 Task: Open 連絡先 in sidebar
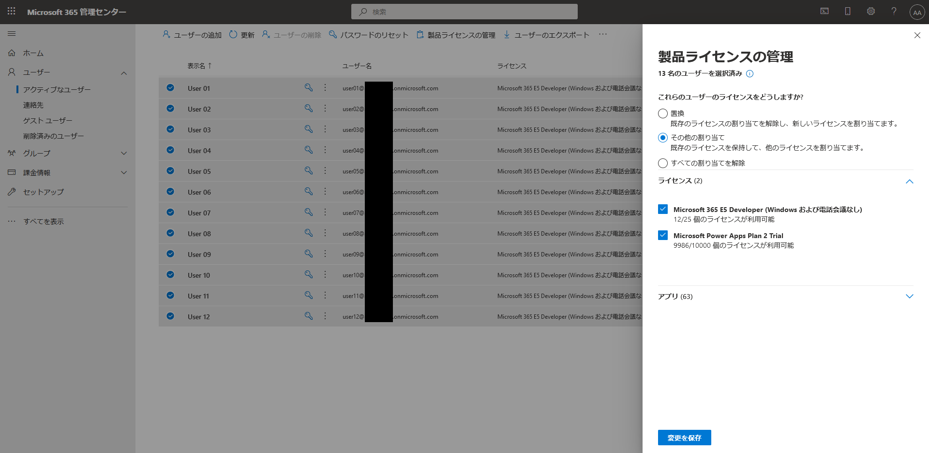click(33, 105)
